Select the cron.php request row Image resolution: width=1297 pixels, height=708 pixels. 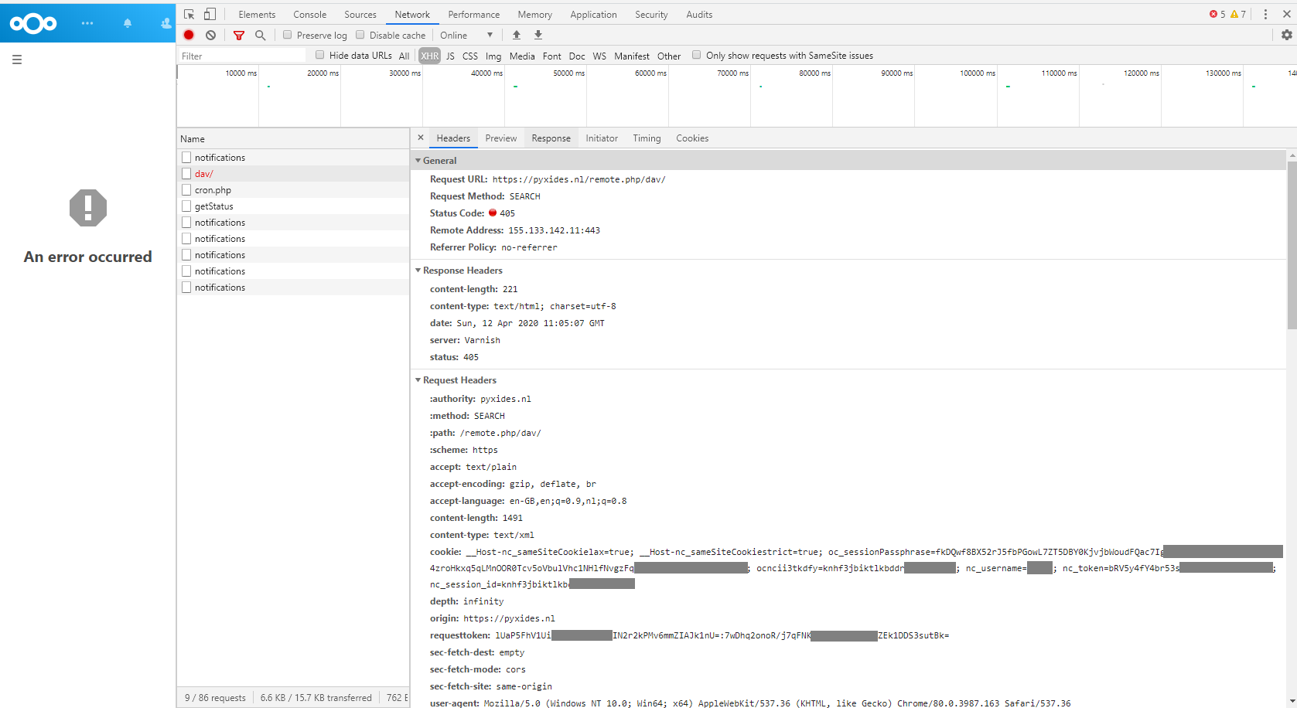[293, 190]
